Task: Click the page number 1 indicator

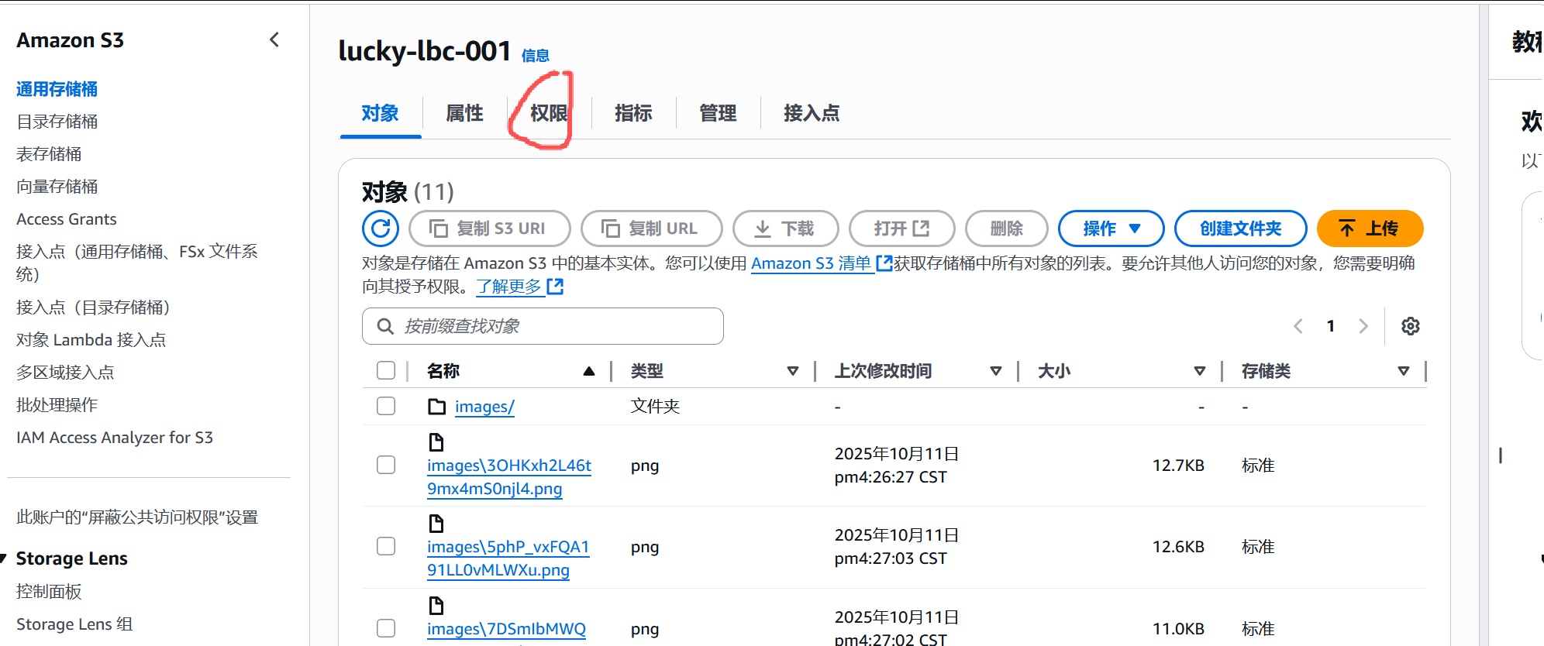Action: (1331, 326)
